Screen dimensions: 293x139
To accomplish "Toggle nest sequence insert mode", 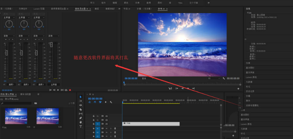I will click(90, 102).
